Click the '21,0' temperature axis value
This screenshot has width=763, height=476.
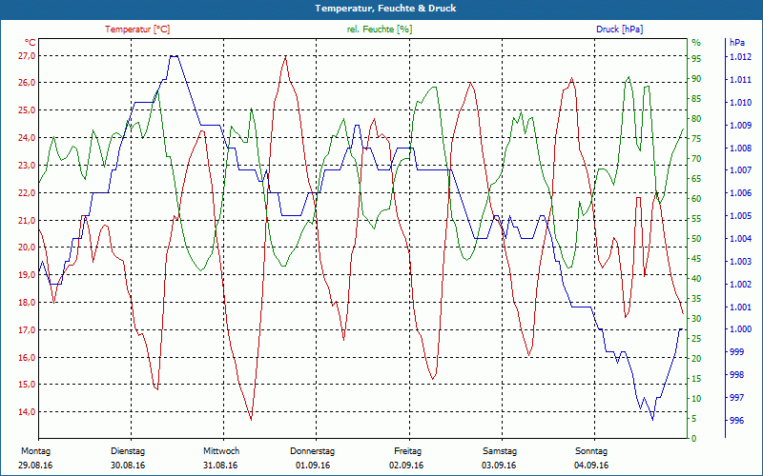[27, 221]
